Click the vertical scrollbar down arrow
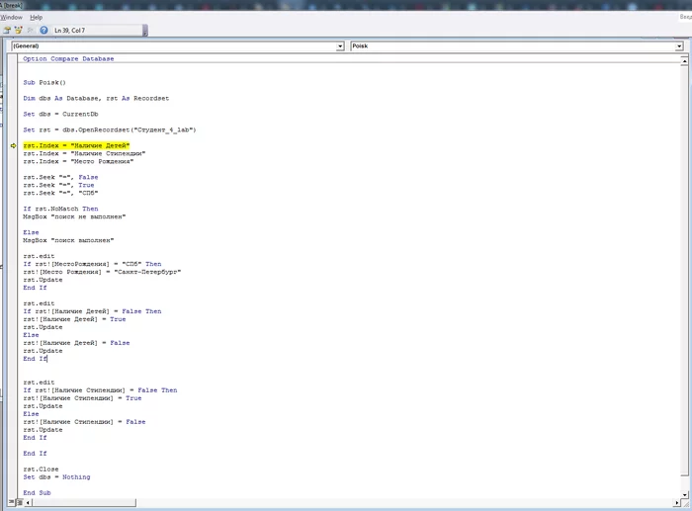692x511 pixels. click(684, 494)
